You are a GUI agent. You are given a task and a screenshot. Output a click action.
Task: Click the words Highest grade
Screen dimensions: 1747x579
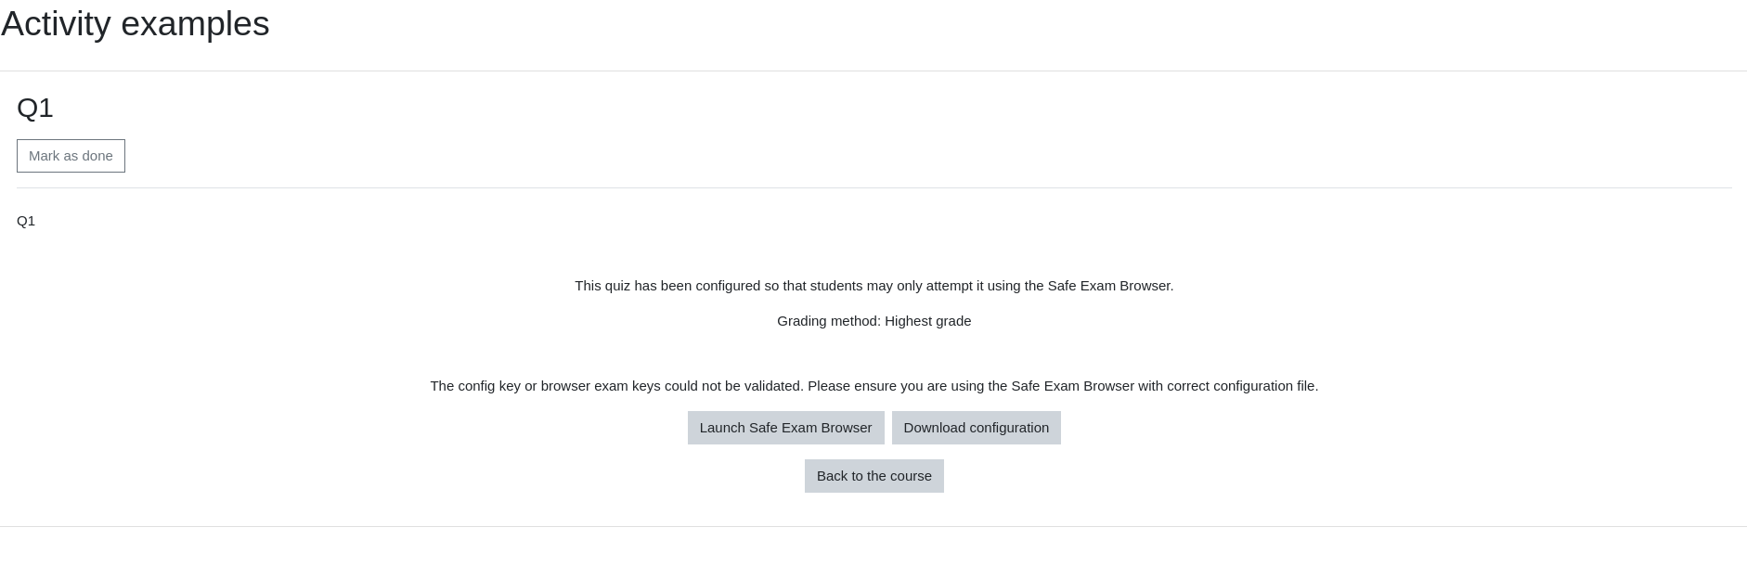(x=927, y=321)
